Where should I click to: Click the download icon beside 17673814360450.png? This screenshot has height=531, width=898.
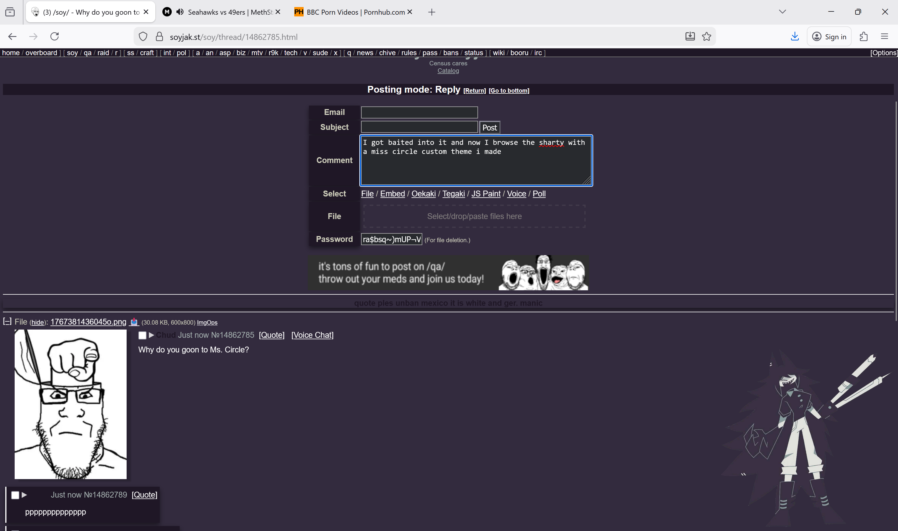click(134, 322)
